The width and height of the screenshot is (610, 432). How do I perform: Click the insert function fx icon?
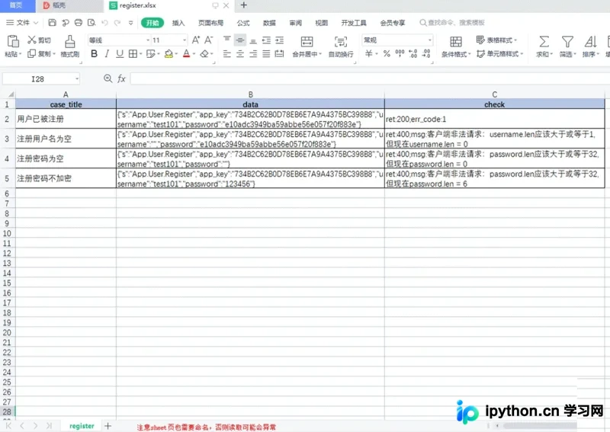[121, 79]
